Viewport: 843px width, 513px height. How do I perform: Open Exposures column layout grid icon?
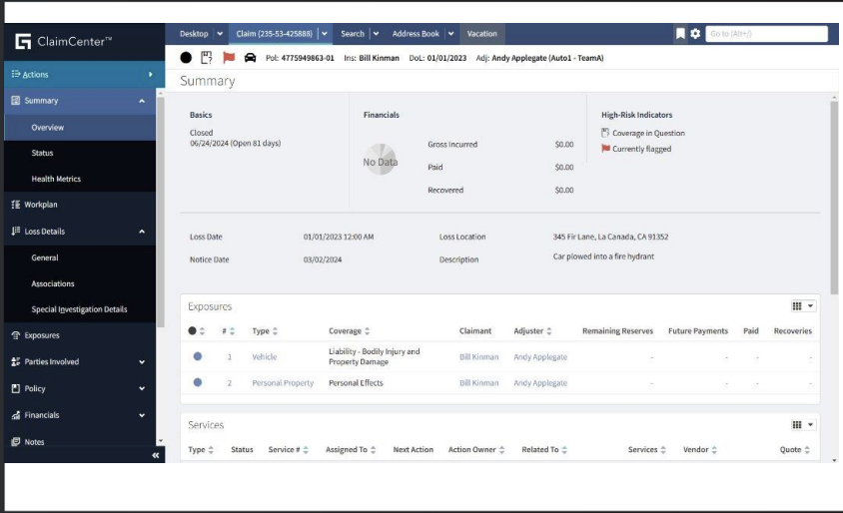pos(803,306)
